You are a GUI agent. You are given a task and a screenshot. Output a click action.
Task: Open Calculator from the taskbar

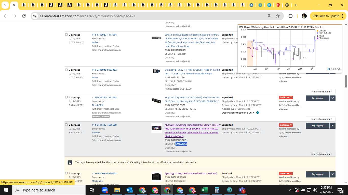217,190
